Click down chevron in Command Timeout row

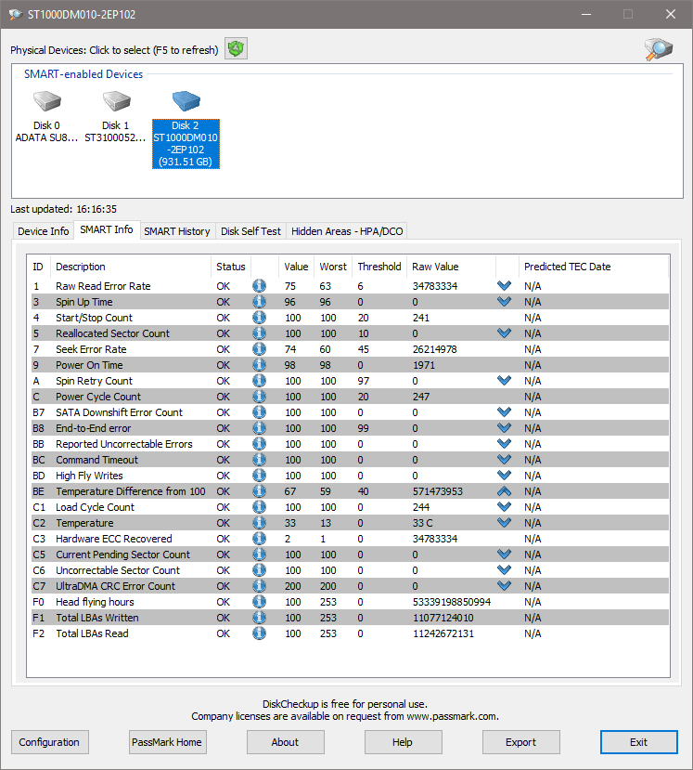click(x=504, y=459)
